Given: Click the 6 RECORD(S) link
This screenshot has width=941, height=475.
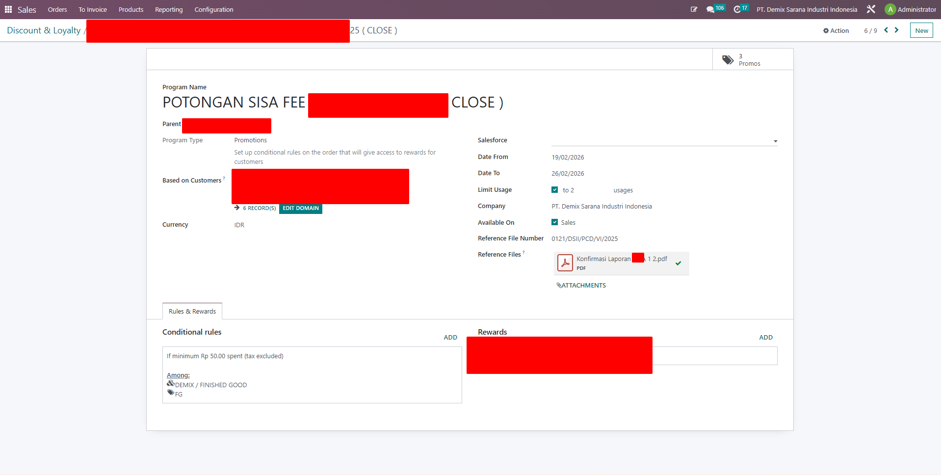Looking at the screenshot, I should click(260, 208).
